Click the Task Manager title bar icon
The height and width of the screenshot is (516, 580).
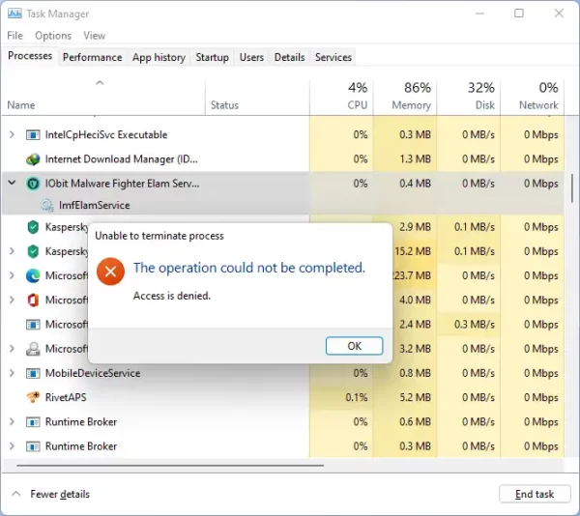[x=14, y=14]
